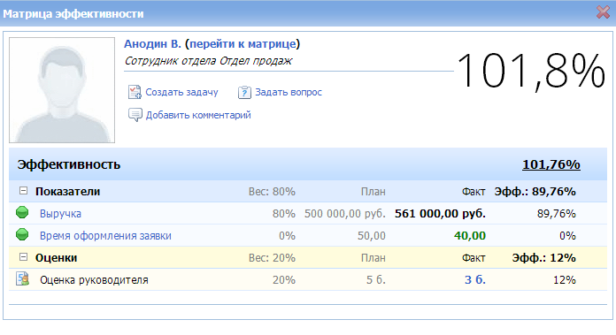
Task: Close the Матрица эффективности dialog
Action: coord(603,12)
